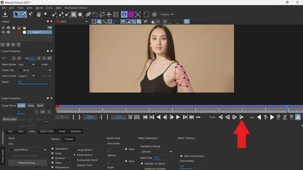The width and height of the screenshot is (303, 170).
Task: Switch to the Insert tab
Action: (x=62, y=131)
